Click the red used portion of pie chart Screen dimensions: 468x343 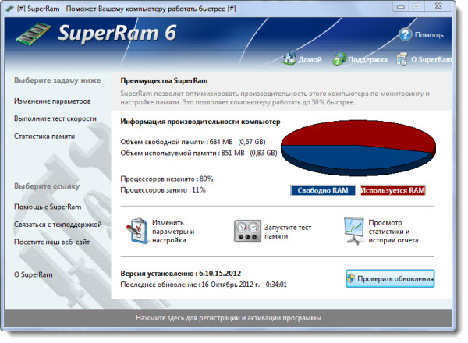358,133
